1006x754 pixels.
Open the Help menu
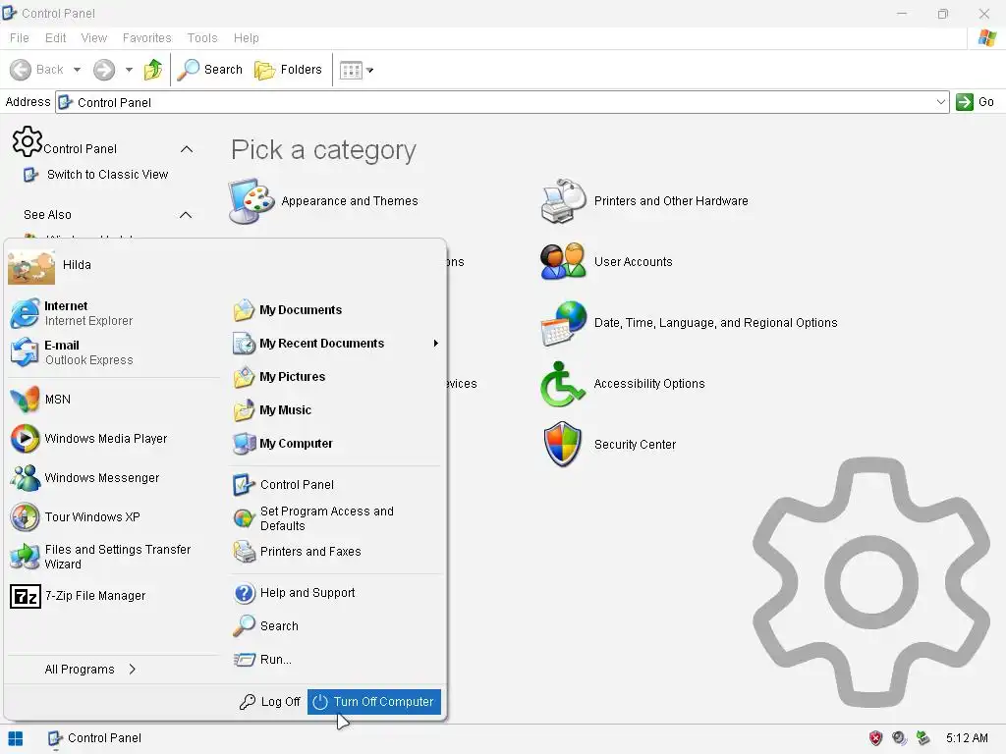point(246,38)
